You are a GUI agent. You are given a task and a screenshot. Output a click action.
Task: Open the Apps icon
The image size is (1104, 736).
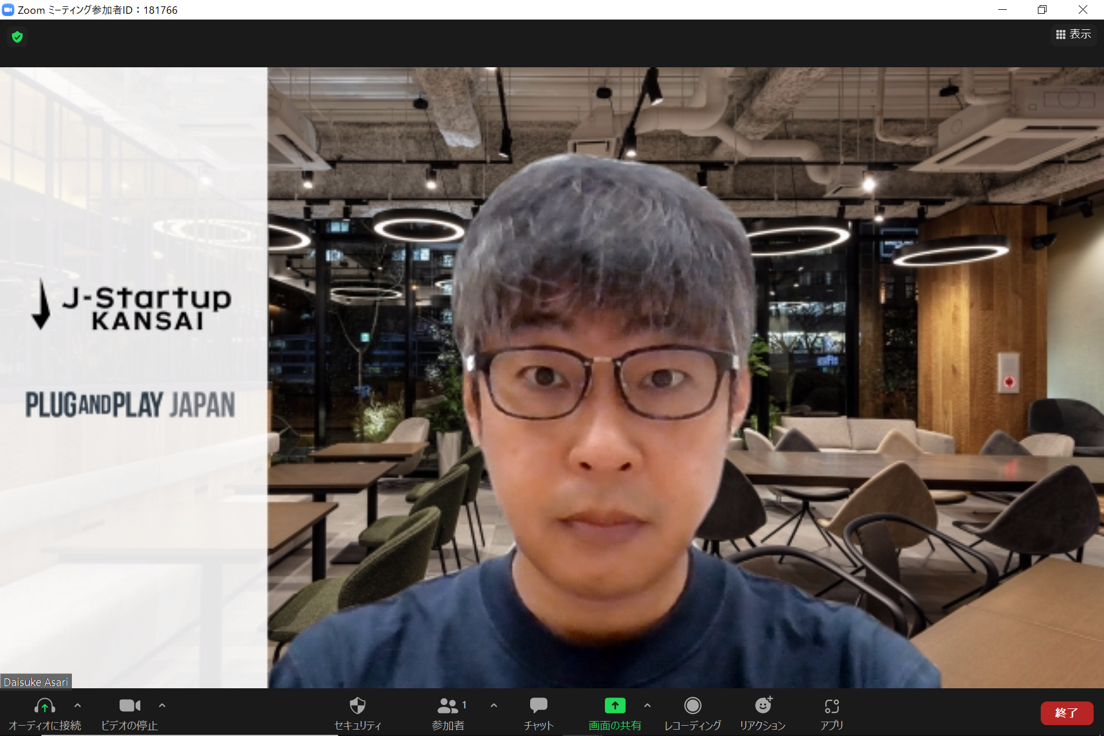click(831, 706)
